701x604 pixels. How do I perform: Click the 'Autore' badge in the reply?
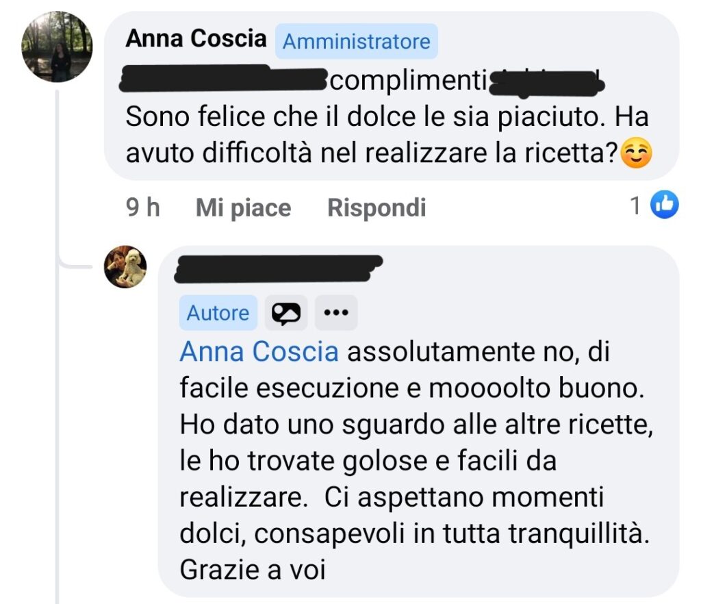pyautogui.click(x=218, y=313)
